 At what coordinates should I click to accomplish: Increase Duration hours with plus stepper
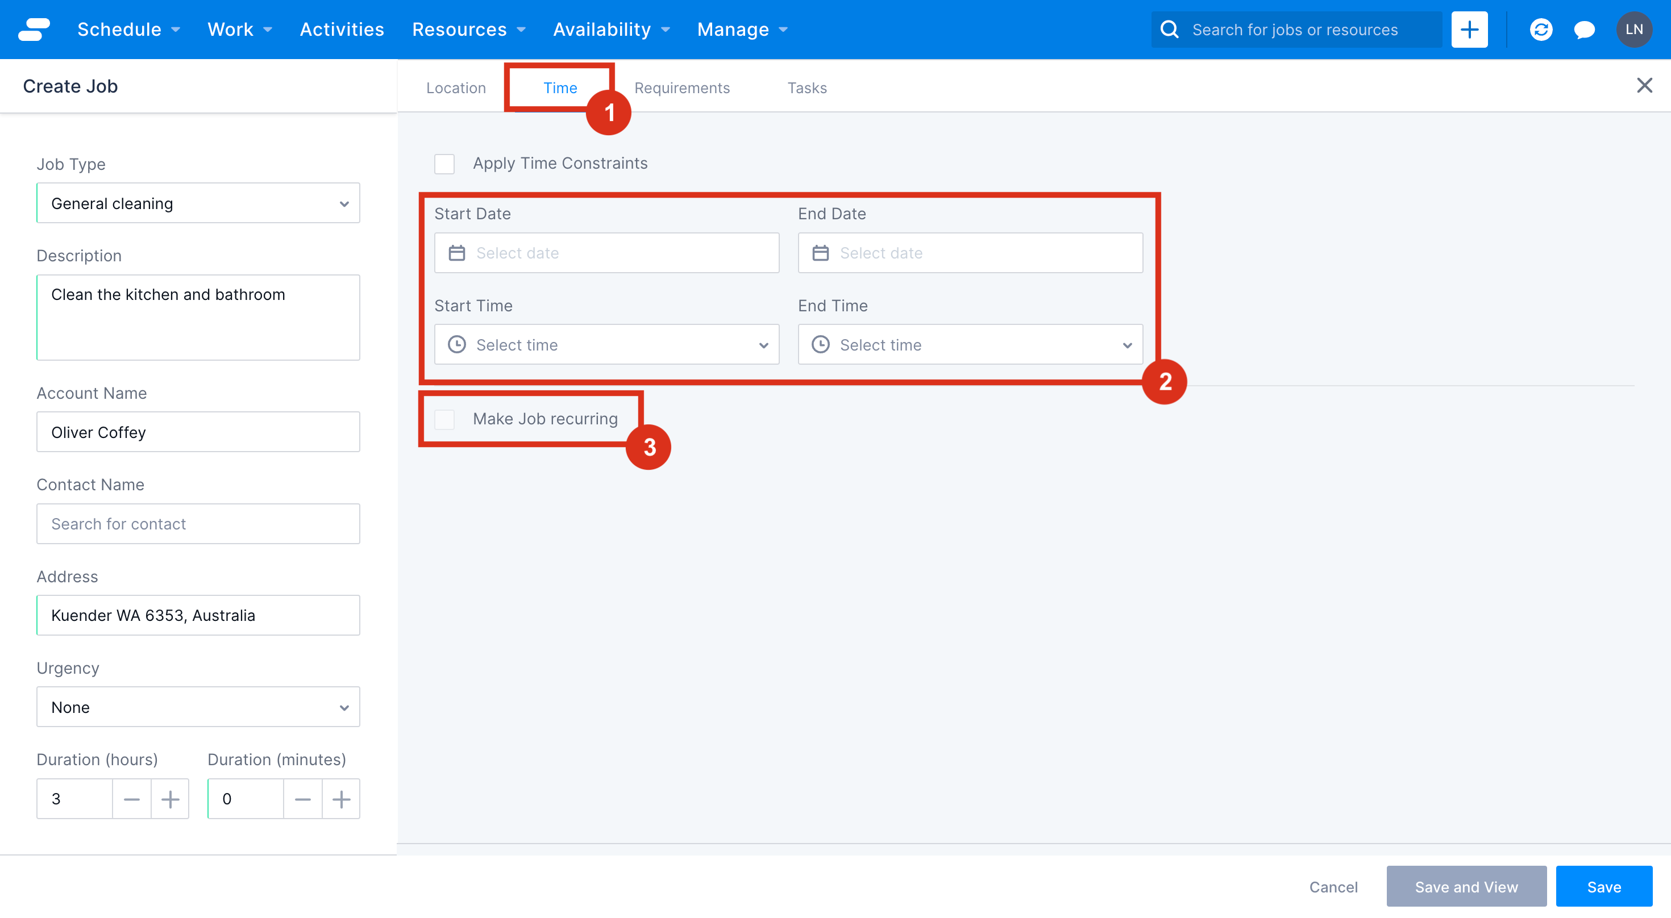(170, 799)
